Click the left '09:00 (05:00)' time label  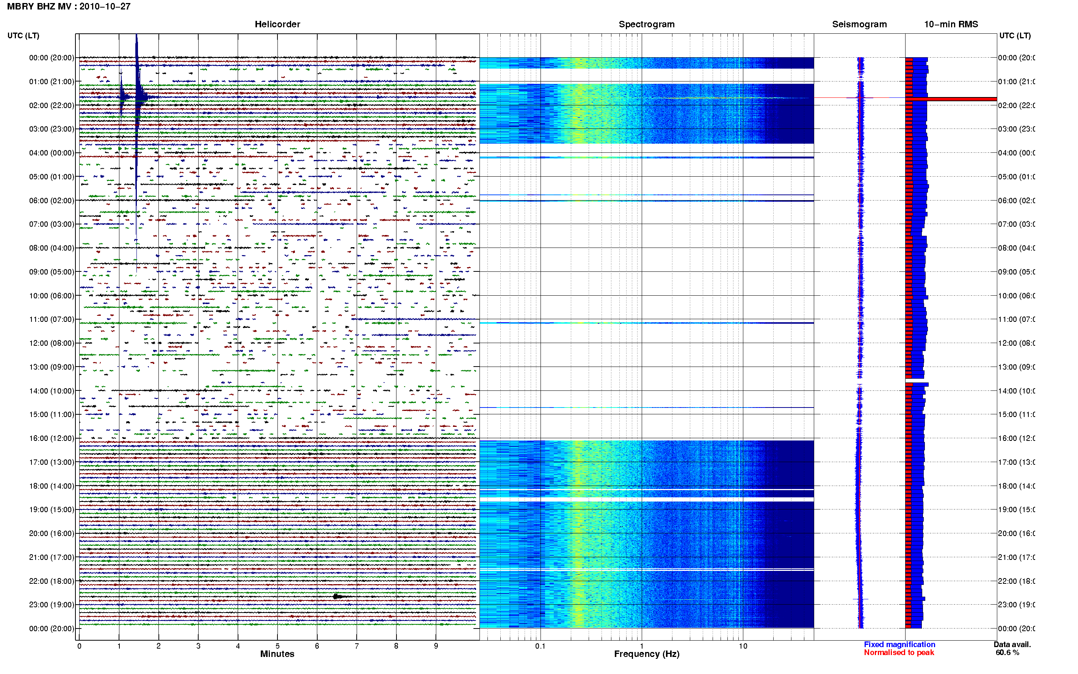tap(52, 272)
